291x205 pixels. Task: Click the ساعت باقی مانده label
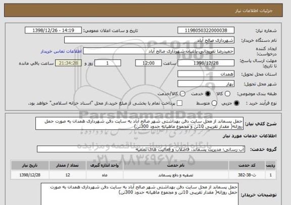[x=36, y=63]
